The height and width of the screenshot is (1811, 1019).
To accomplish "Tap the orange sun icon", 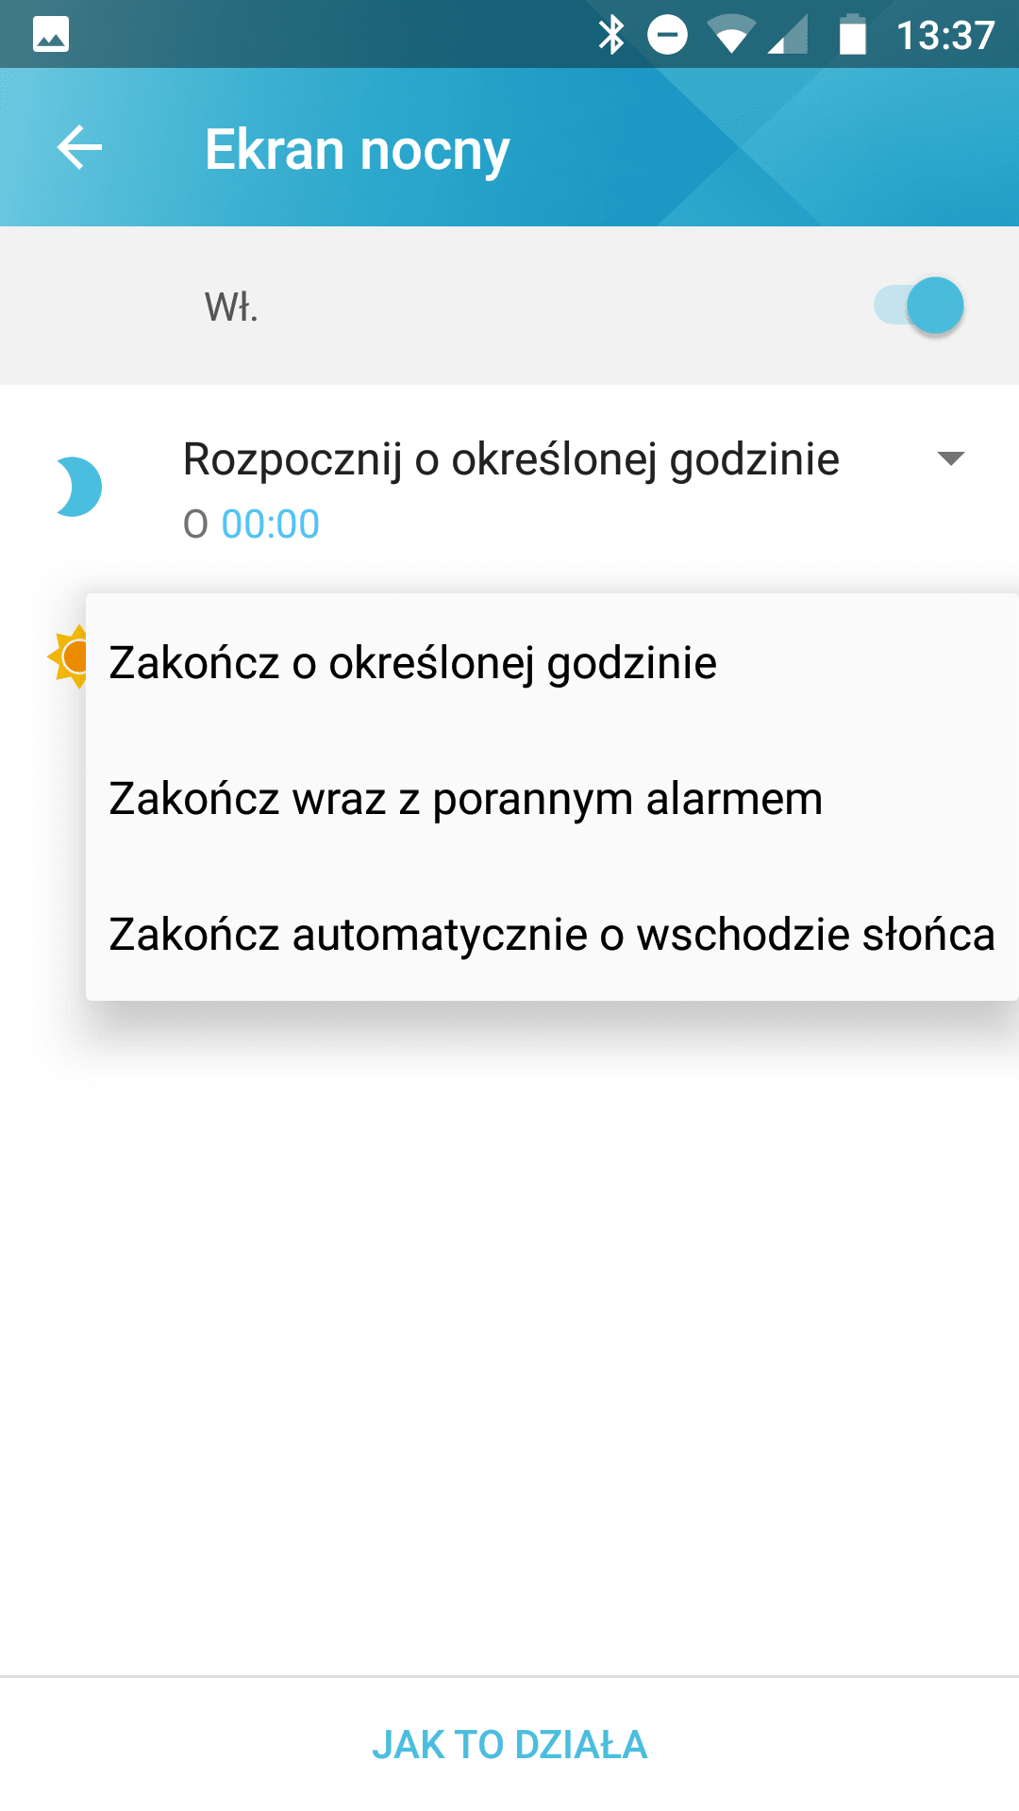I will pyautogui.click(x=68, y=656).
